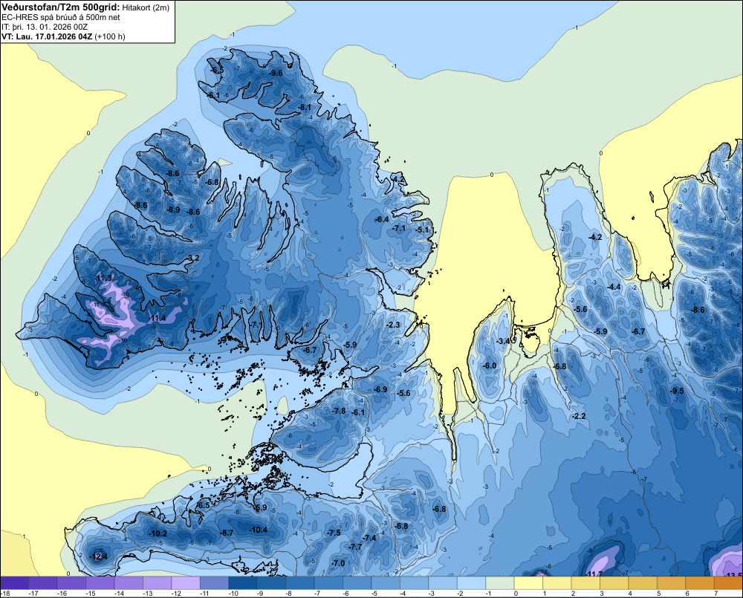This screenshot has width=743, height=598.
Task: Pick the -7.0 temperature value
Action: tap(338, 563)
